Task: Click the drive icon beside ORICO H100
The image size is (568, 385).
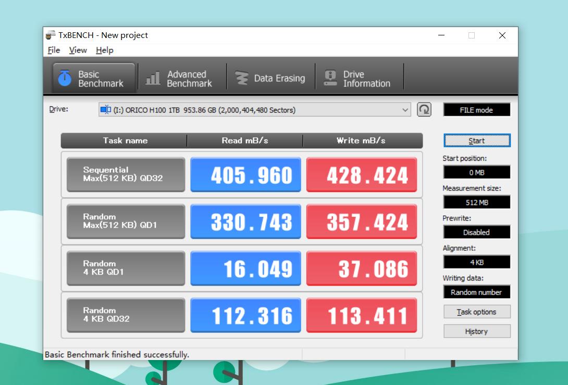Action: pyautogui.click(x=106, y=110)
